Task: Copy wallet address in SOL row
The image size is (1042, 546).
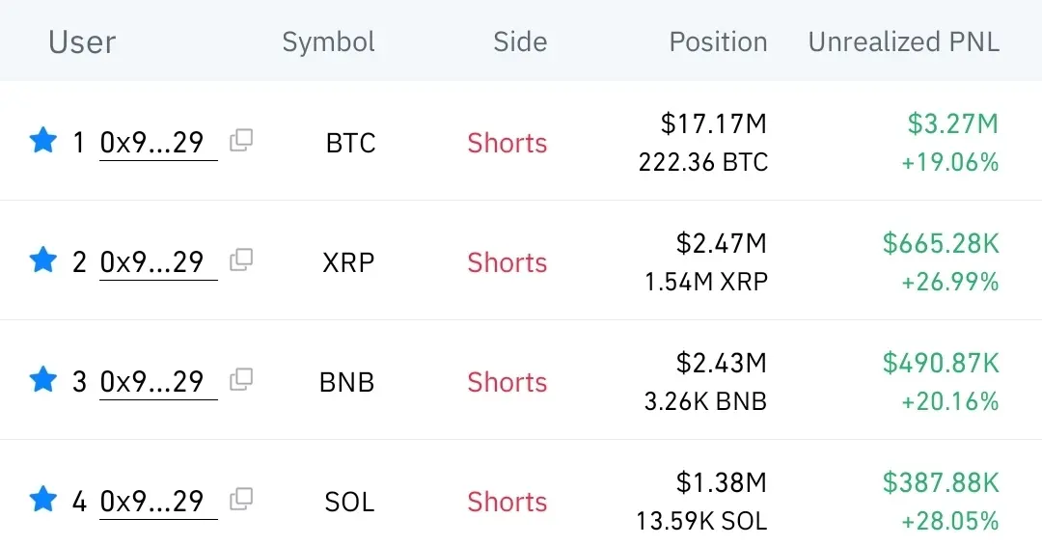Action: pos(241,499)
